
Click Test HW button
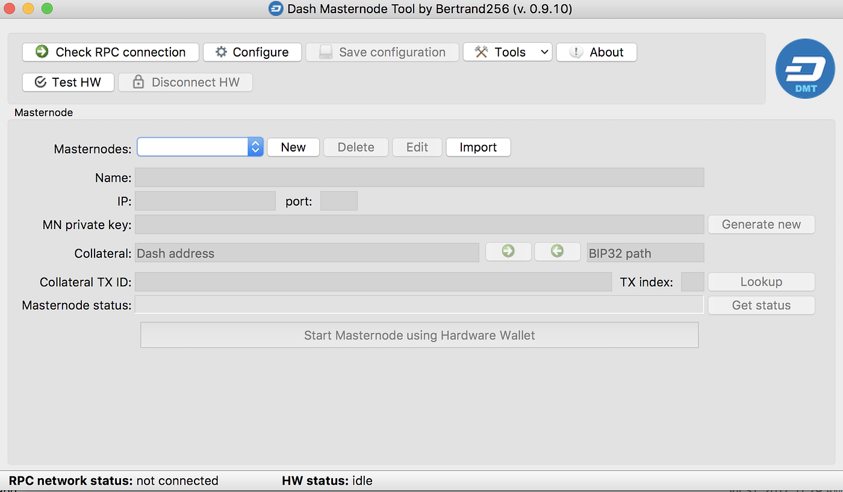pyautogui.click(x=68, y=82)
